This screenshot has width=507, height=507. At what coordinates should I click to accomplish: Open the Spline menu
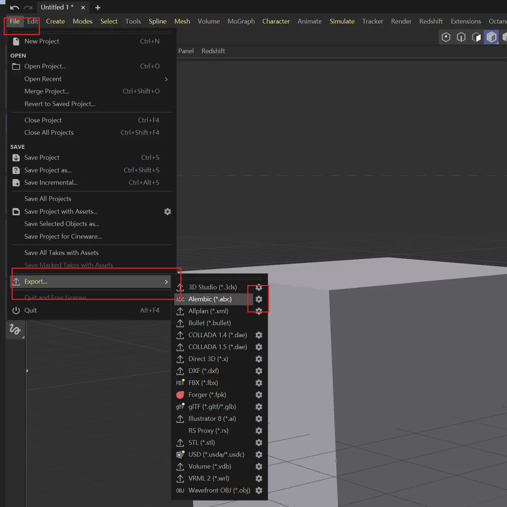[158, 21]
